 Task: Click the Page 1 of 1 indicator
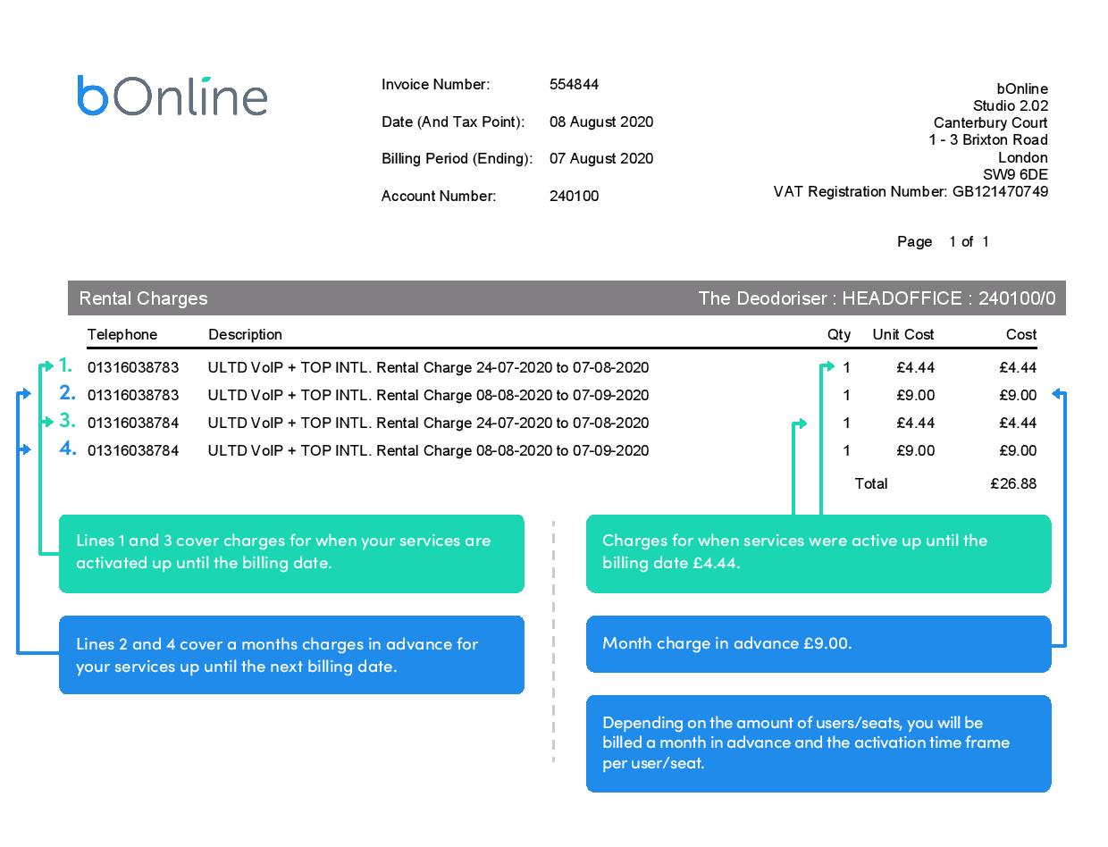pos(943,242)
